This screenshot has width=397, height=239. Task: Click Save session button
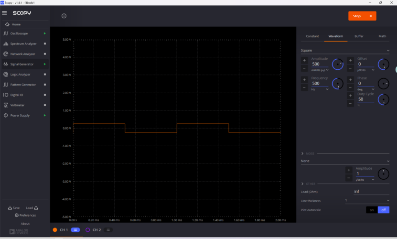pos(14,208)
